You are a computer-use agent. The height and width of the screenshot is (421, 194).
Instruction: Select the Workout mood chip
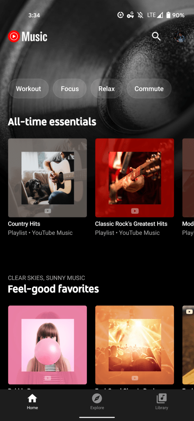[x=28, y=89]
